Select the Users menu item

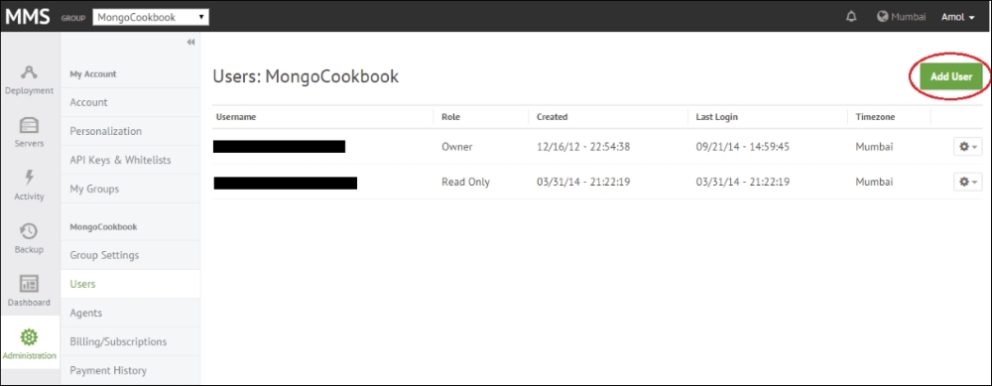(x=130, y=284)
